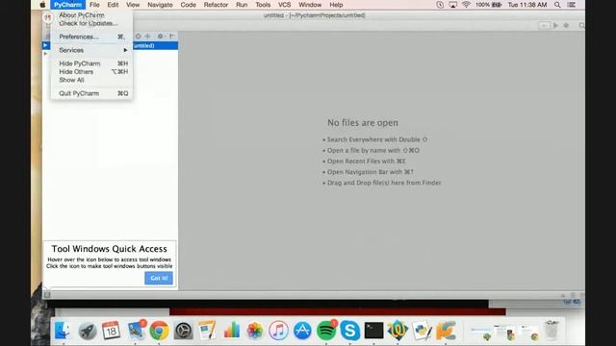The image size is (616, 346).
Task: Open Project panel gear settings
Action: 161,37
